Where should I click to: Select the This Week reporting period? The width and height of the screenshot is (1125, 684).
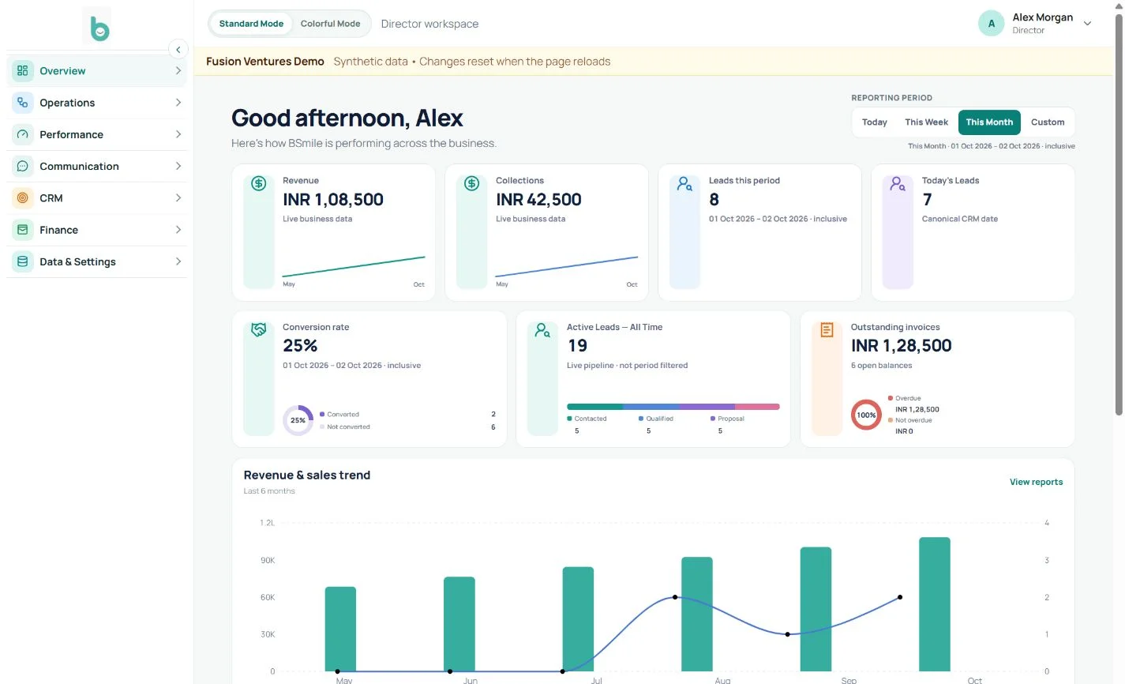pos(926,122)
